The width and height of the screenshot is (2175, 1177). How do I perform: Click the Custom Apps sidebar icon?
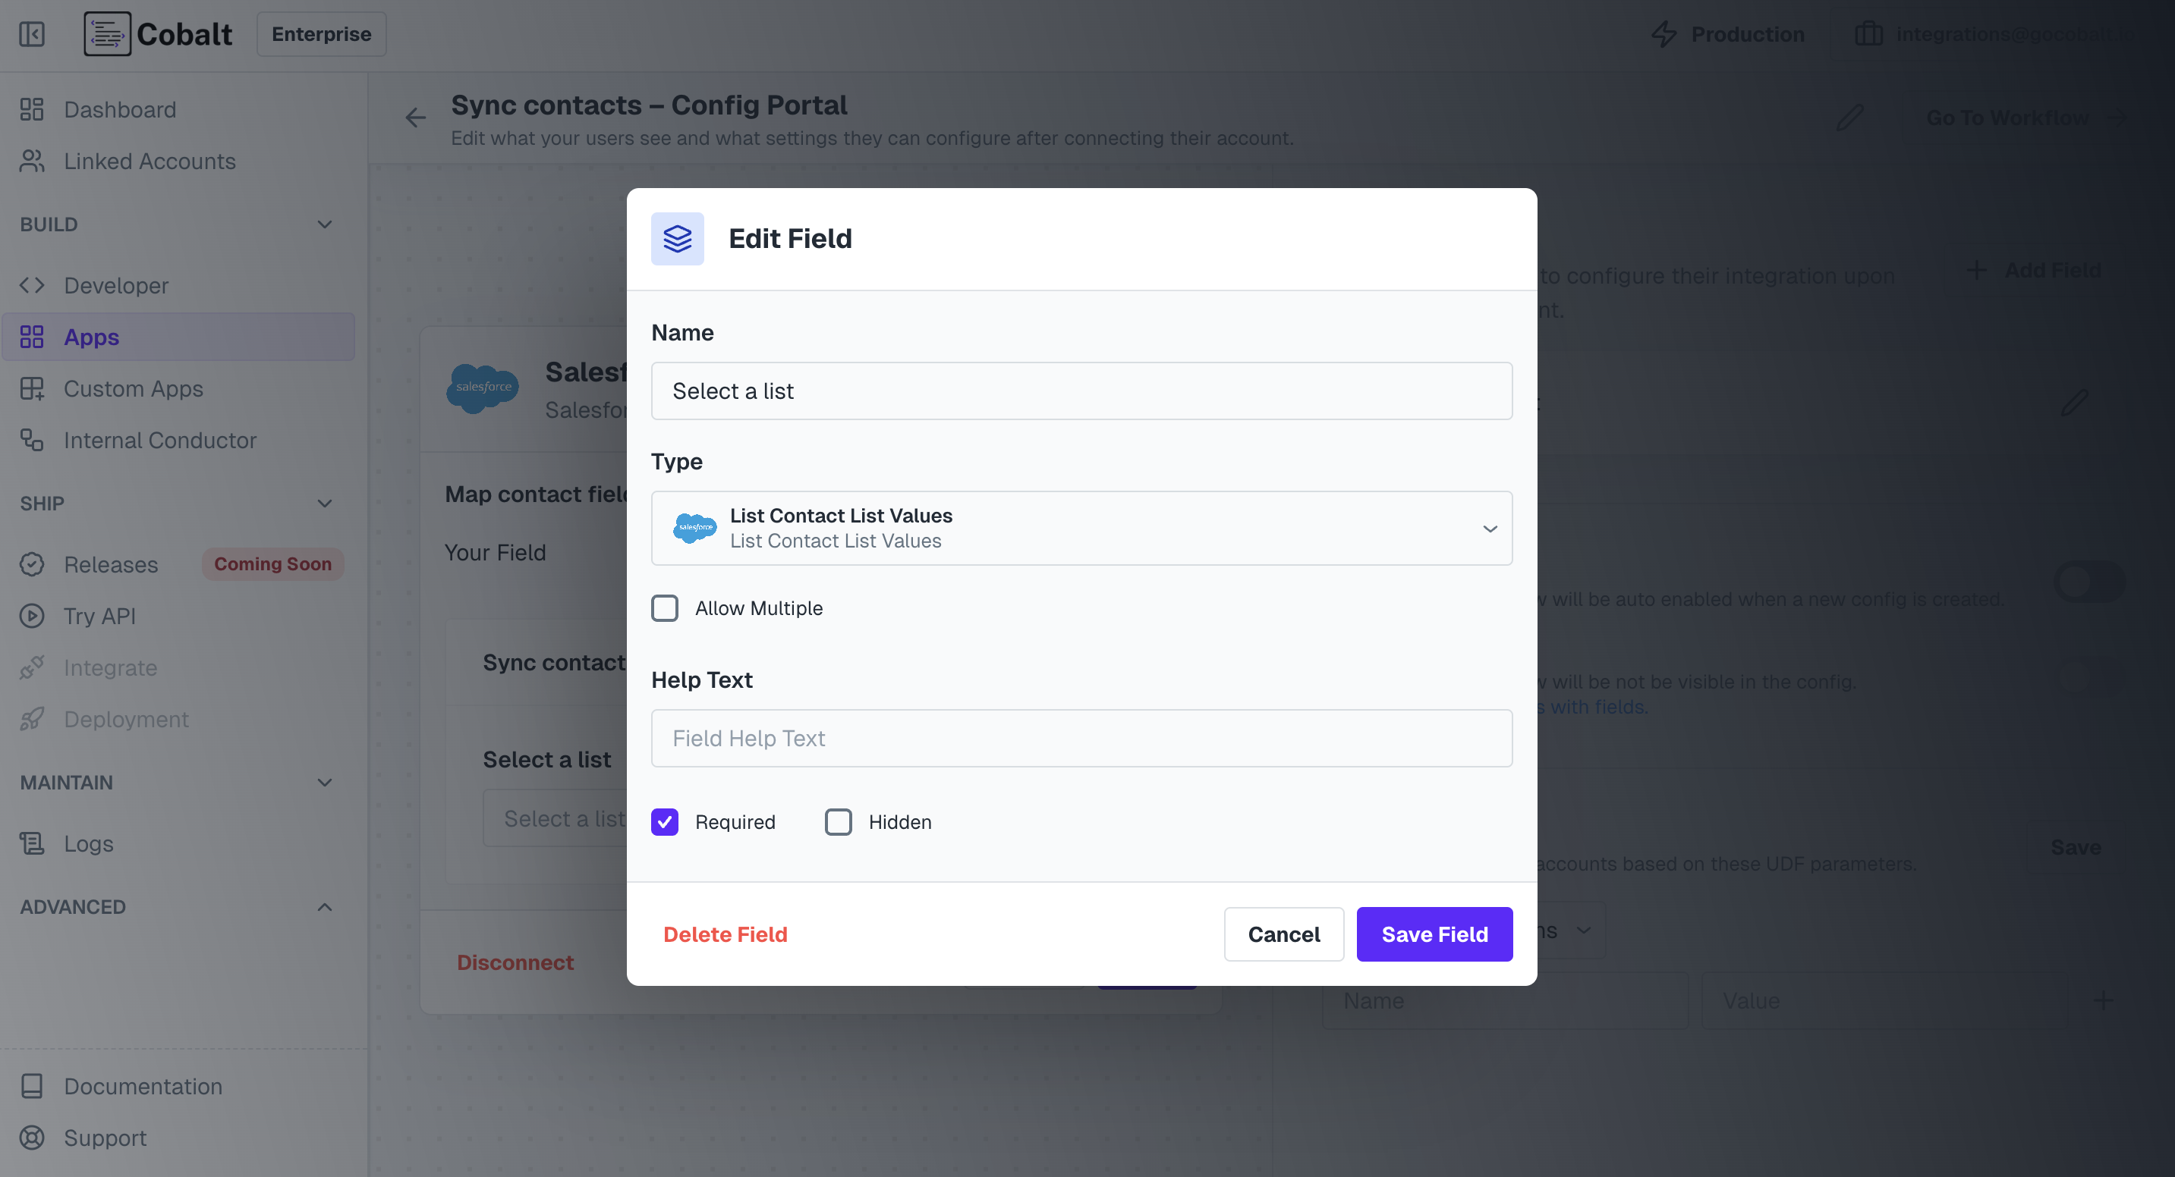[x=32, y=389]
